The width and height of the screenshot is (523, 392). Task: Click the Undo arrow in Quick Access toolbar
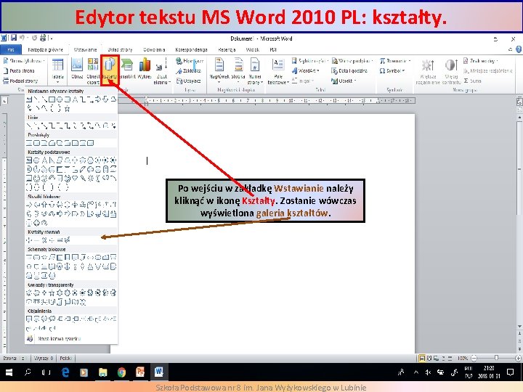[23, 38]
